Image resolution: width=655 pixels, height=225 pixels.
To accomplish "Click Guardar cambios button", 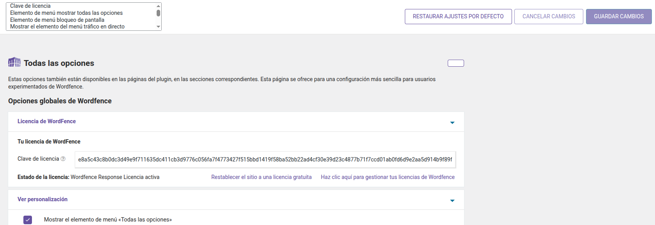I will click(619, 16).
